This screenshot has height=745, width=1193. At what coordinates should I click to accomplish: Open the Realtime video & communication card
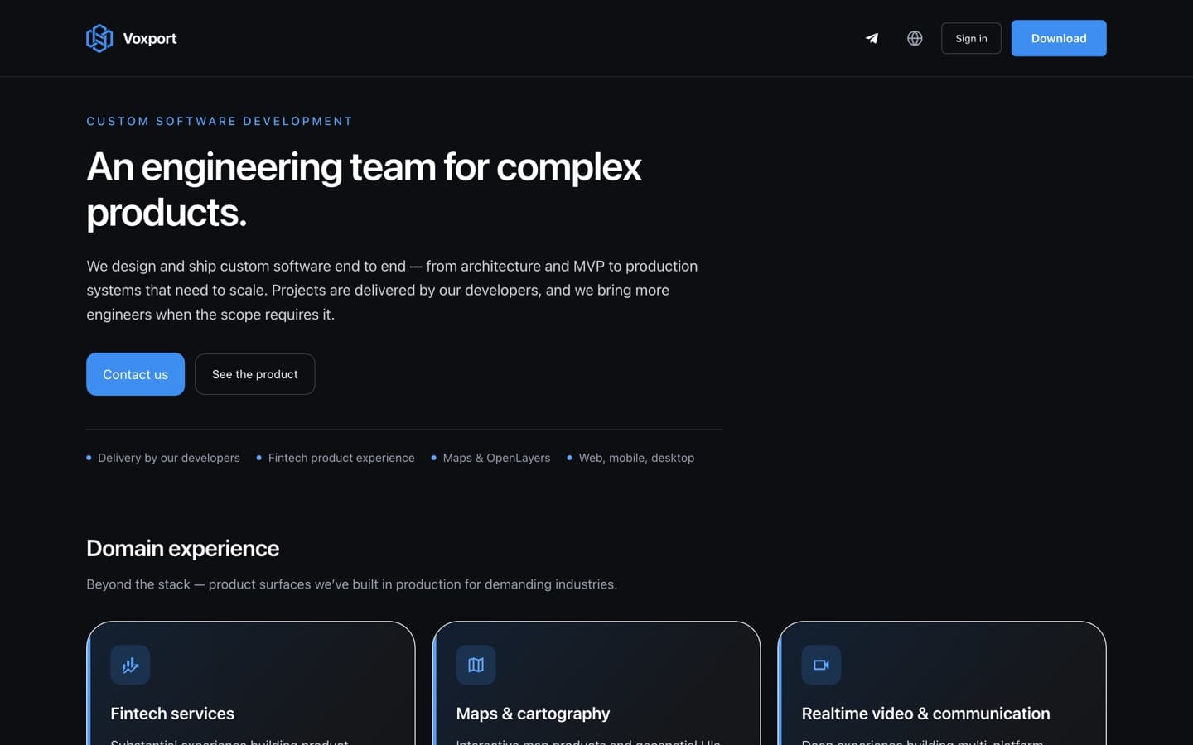[942, 684]
